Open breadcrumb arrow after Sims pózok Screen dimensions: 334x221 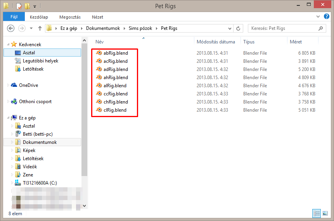coord(157,28)
